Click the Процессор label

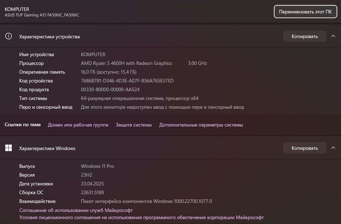pos(31,63)
